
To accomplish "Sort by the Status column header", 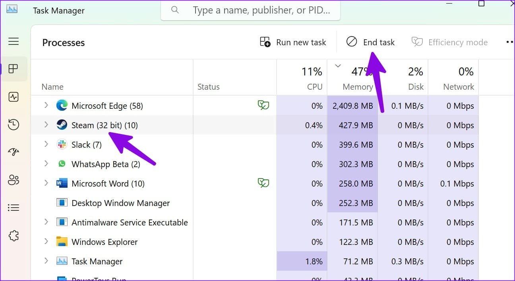I will tap(234, 77).
